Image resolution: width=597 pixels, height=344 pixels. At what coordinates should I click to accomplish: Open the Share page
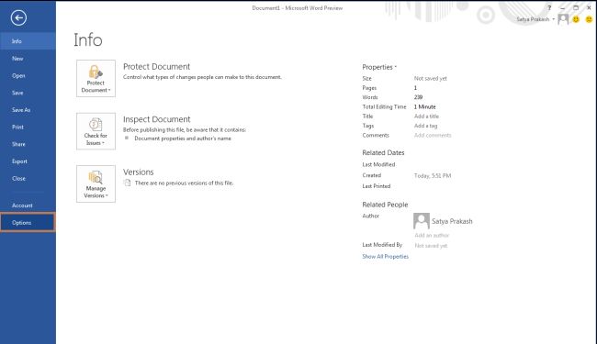pos(28,144)
